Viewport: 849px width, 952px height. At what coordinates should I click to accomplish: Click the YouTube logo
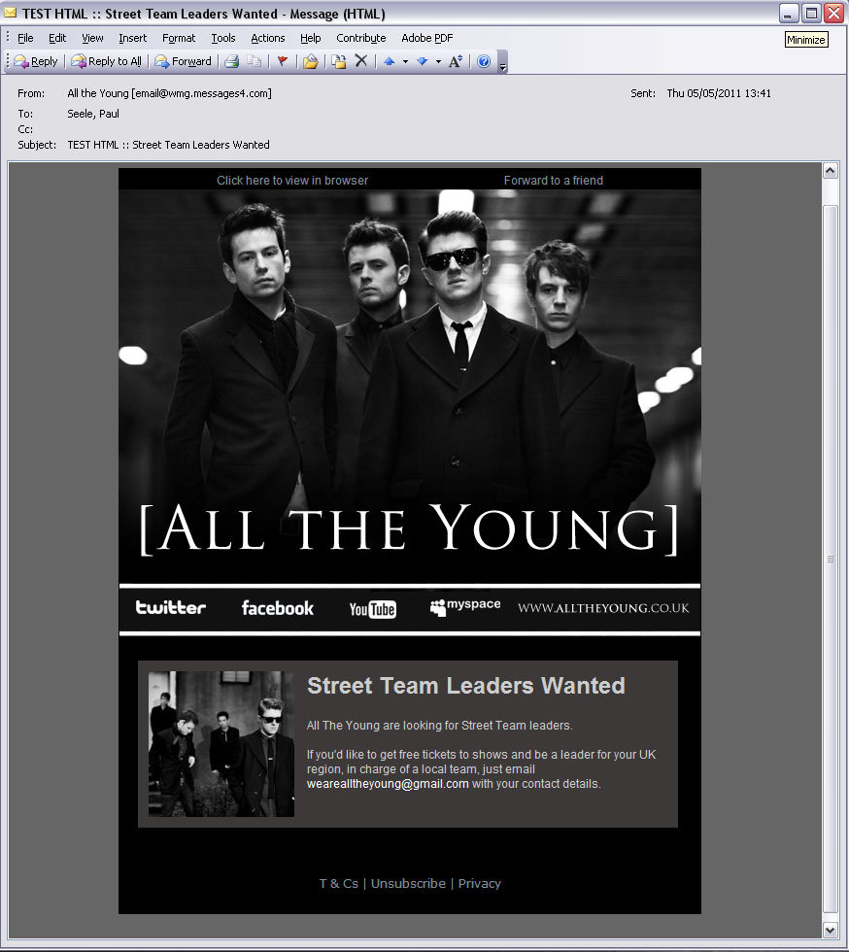pyautogui.click(x=373, y=609)
